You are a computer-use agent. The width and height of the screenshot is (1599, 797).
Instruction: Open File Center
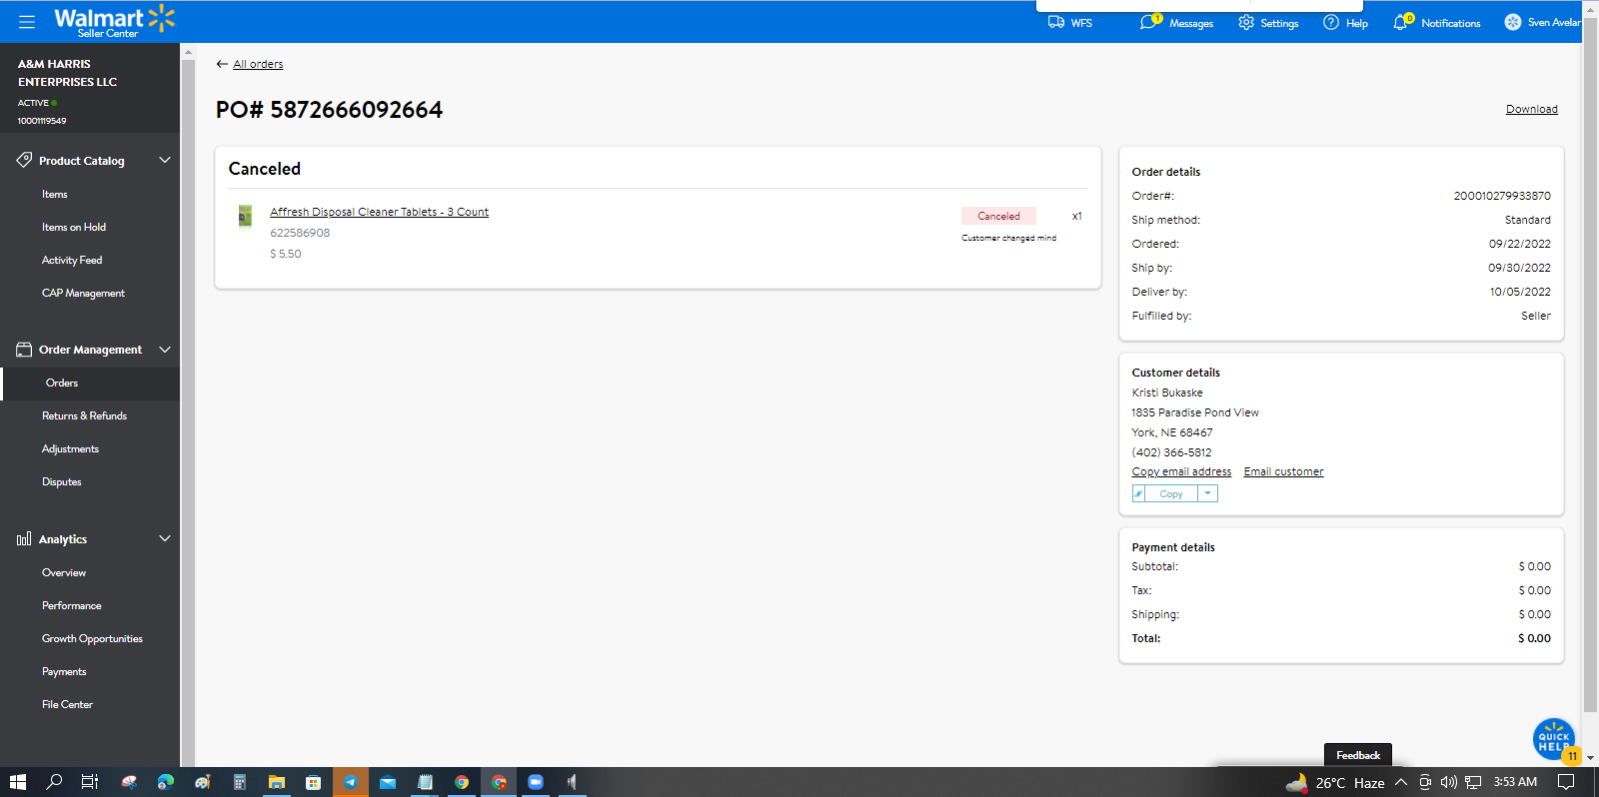point(67,705)
